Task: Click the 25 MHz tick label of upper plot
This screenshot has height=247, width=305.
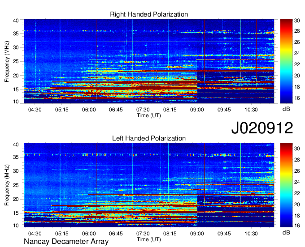Action: coord(16,61)
